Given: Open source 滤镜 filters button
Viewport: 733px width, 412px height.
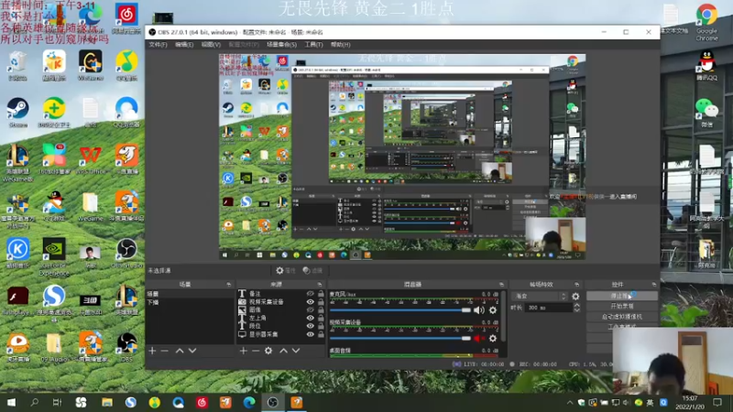Looking at the screenshot, I should (x=312, y=270).
